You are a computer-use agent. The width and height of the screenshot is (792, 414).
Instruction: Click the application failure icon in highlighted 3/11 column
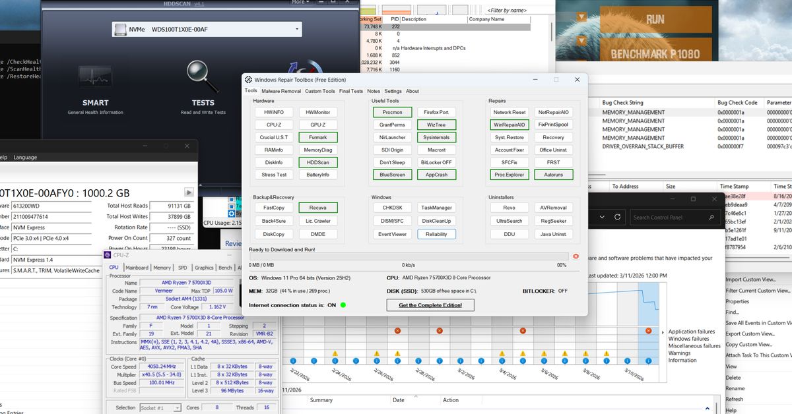coord(648,331)
